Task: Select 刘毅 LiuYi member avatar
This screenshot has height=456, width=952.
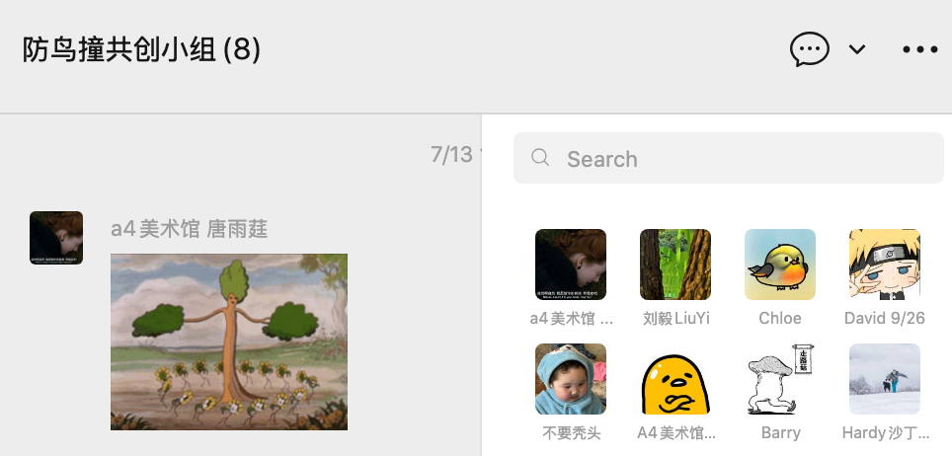Action: point(675,265)
